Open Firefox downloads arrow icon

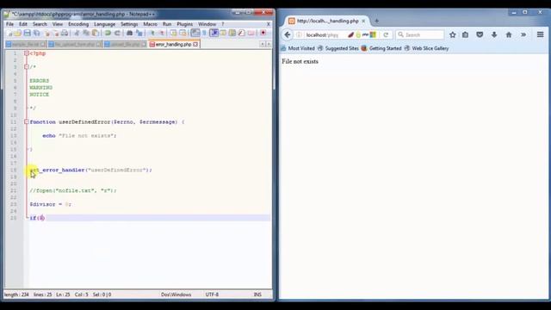494,34
